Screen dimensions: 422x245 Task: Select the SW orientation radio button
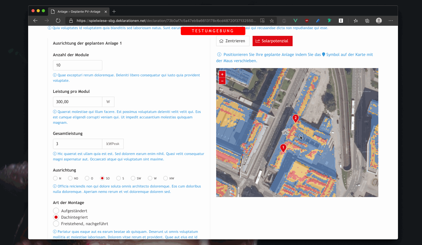click(133, 178)
